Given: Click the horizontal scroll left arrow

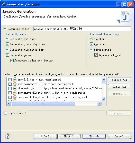Looking at the screenshot, I should coord(9,103).
